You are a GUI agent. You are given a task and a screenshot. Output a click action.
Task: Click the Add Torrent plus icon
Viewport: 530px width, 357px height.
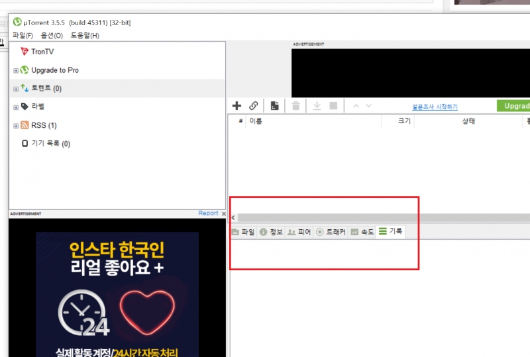(237, 106)
